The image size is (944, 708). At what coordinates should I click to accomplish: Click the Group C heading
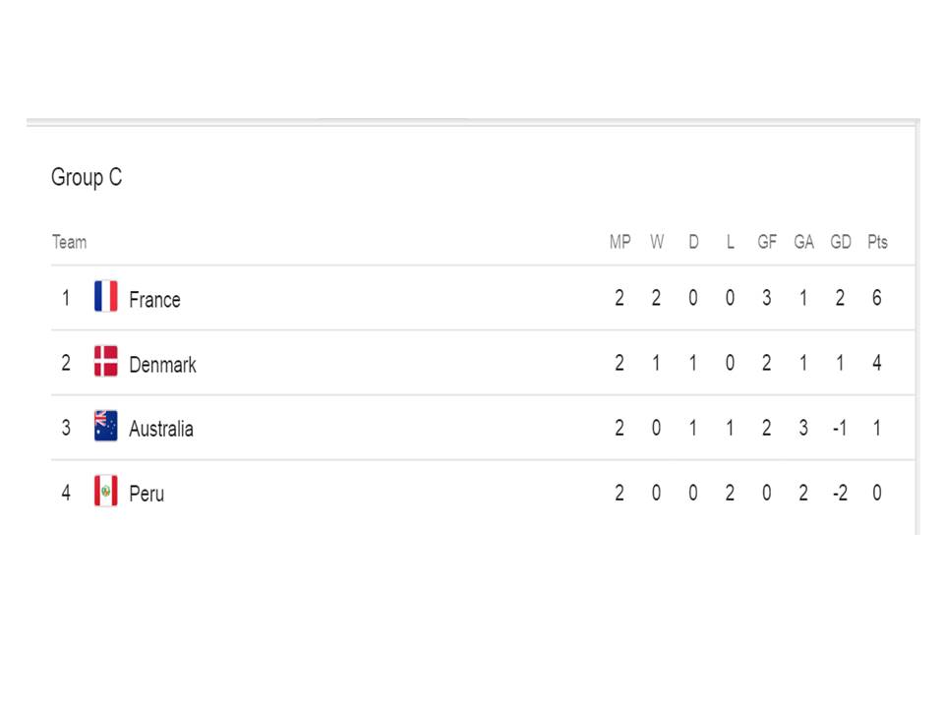click(87, 178)
